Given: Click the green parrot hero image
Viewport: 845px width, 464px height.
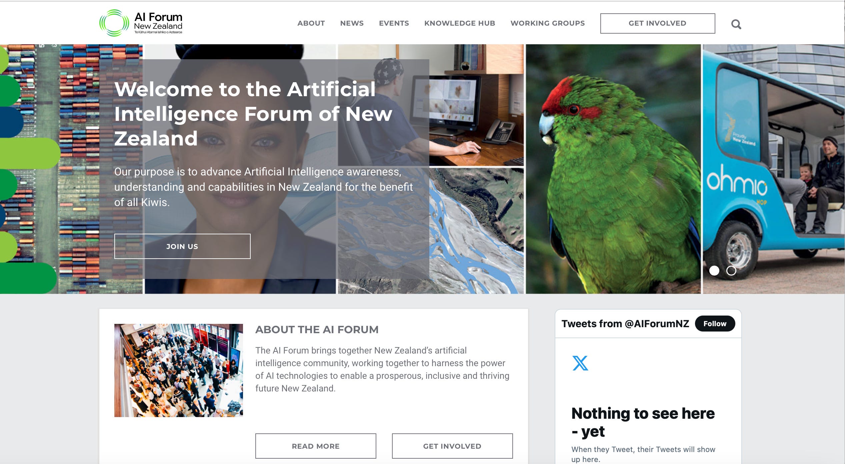Looking at the screenshot, I should click(613, 169).
